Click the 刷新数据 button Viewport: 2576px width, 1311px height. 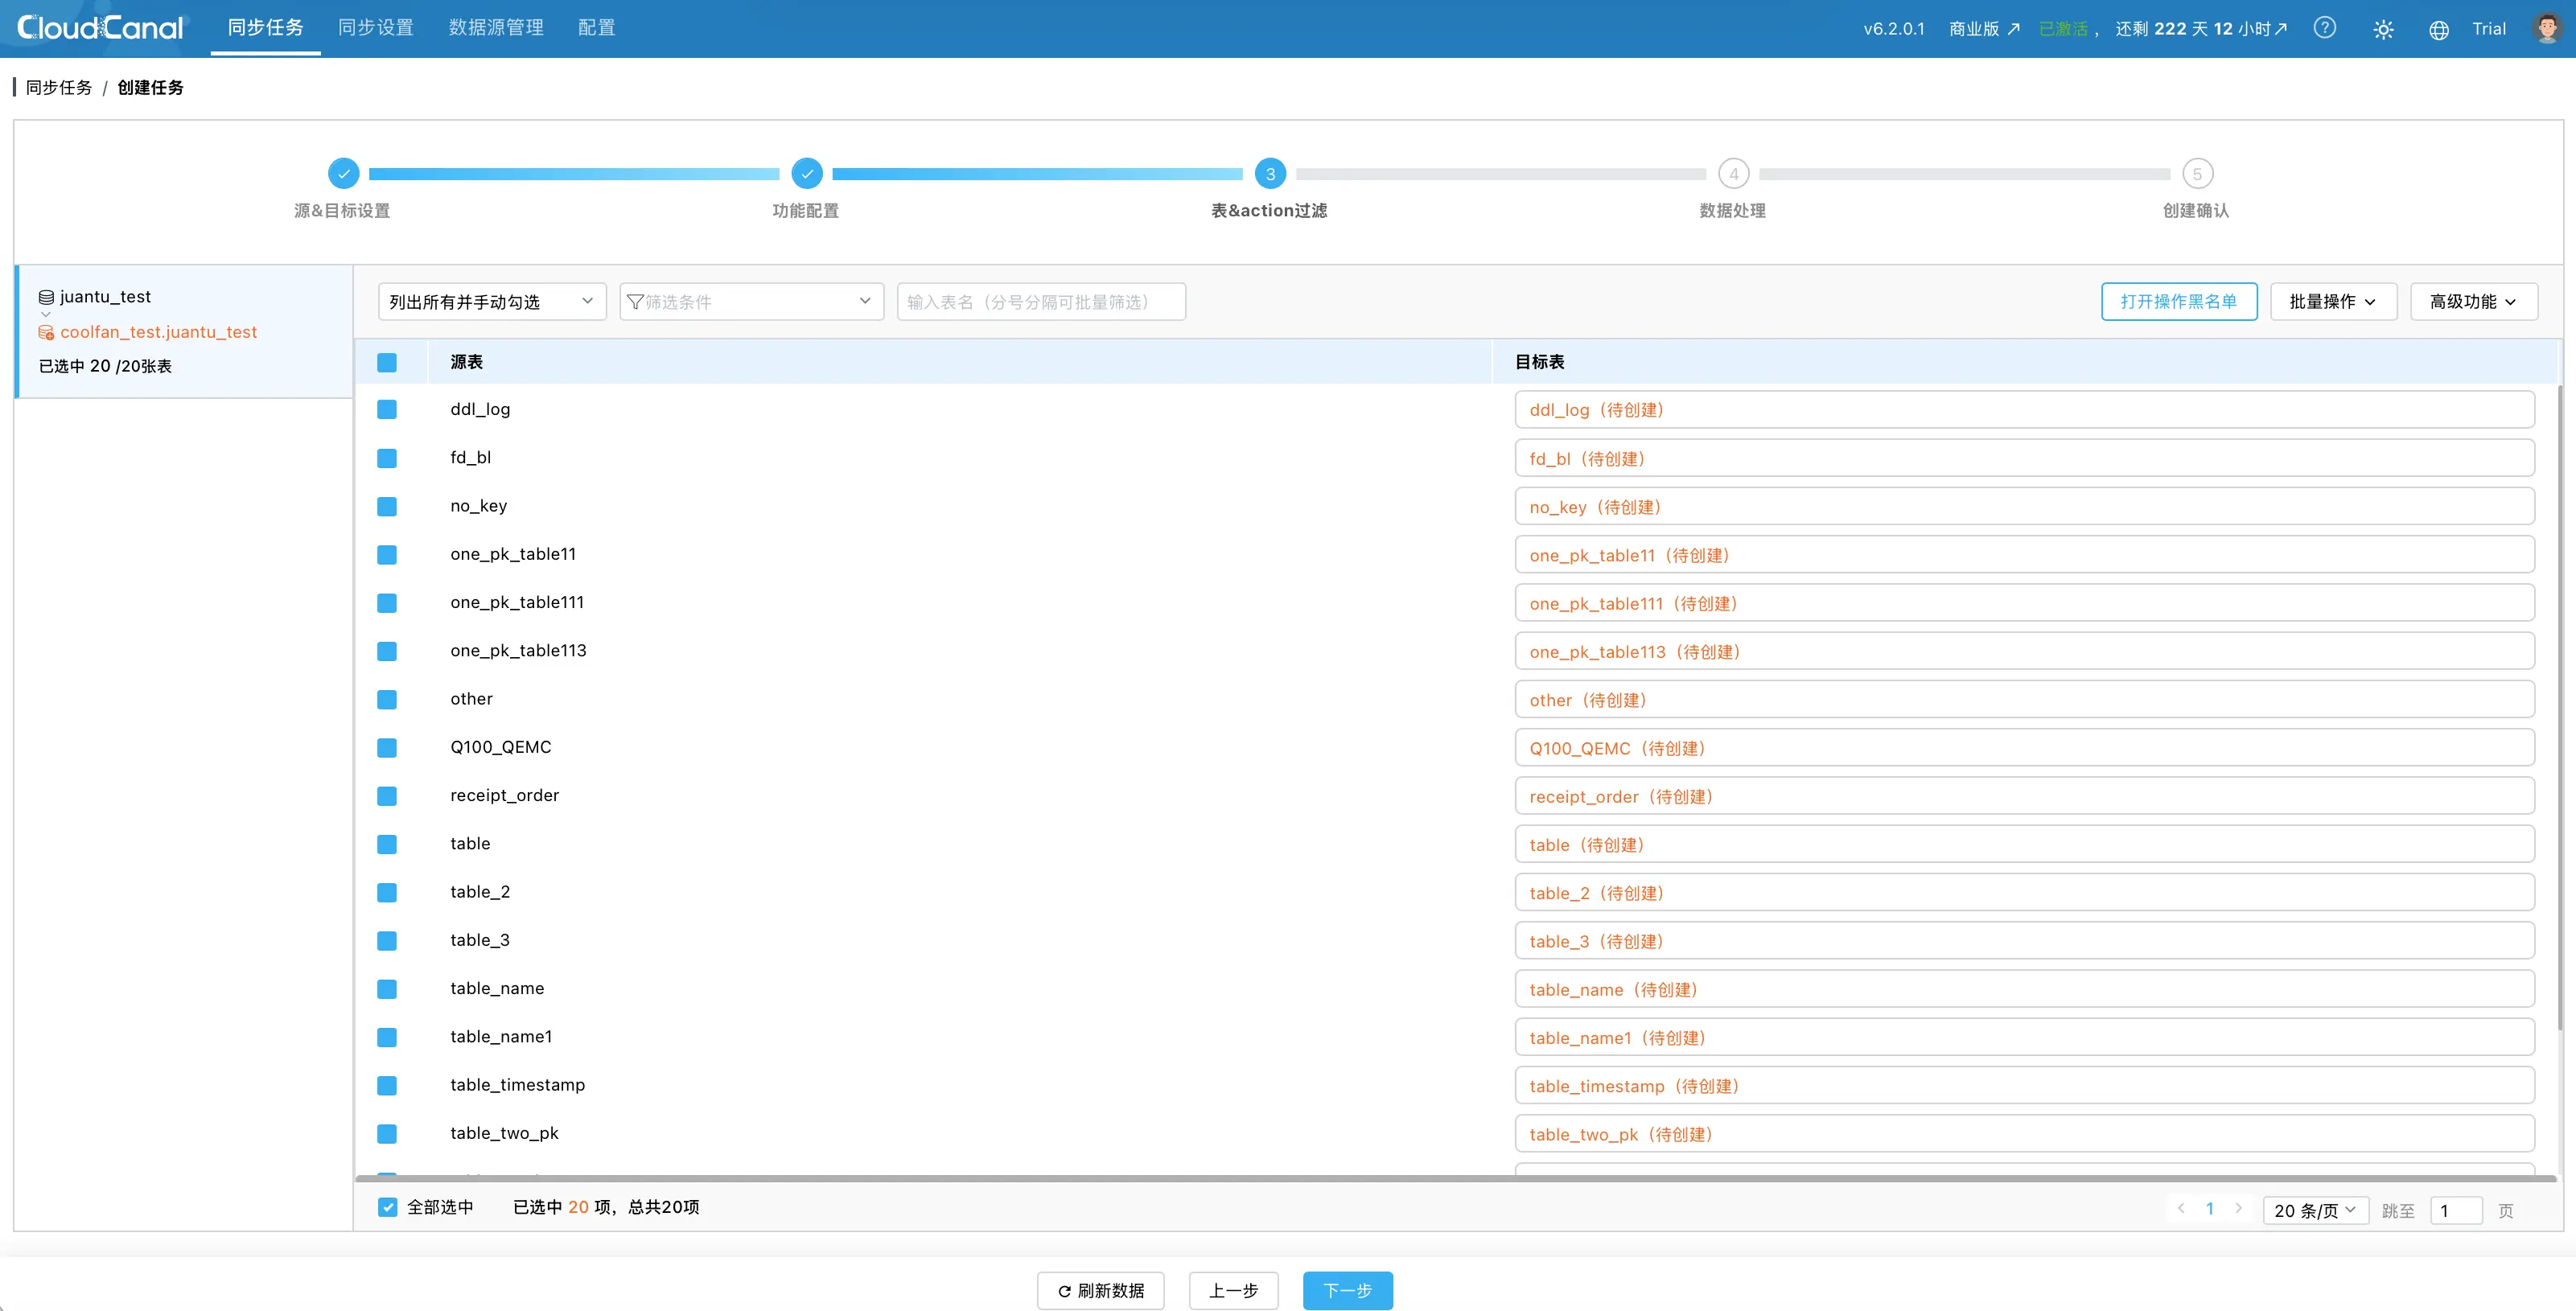click(1101, 1290)
